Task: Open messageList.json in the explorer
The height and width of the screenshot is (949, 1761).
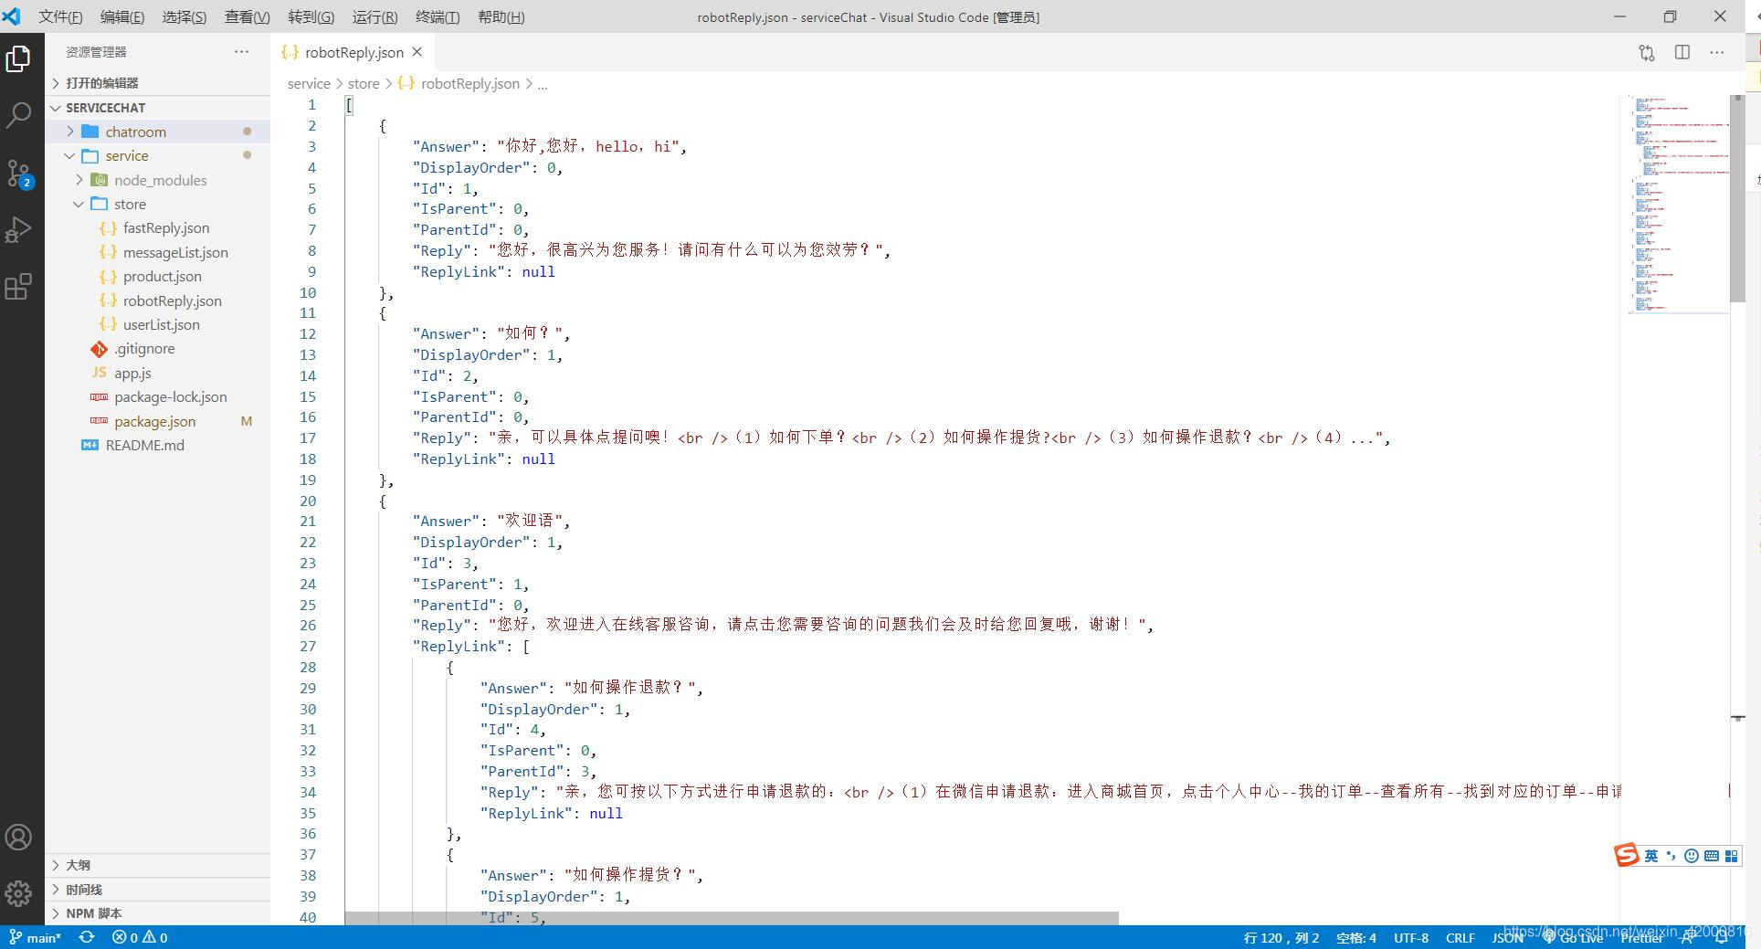Action: [x=158, y=252]
